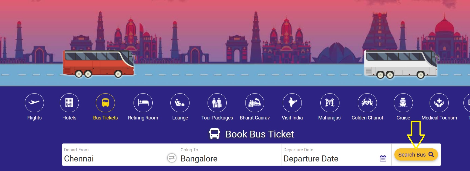The height and width of the screenshot is (171, 470).
Task: Open the Golden Chariot icon
Action: [367, 103]
